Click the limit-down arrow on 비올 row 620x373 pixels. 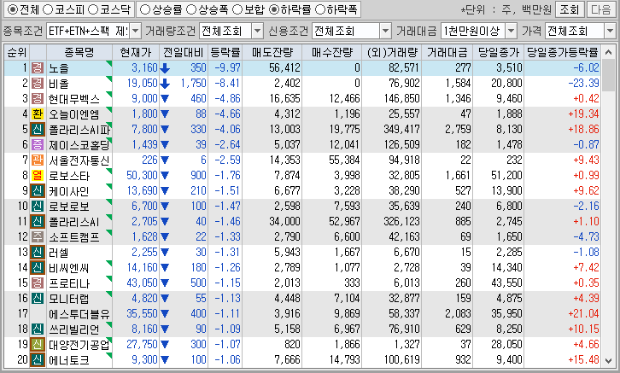pyautogui.click(x=165, y=84)
